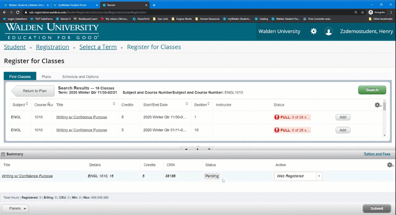Switch to Find Classes tab
Viewport: 396px width, 215px height.
[20, 76]
